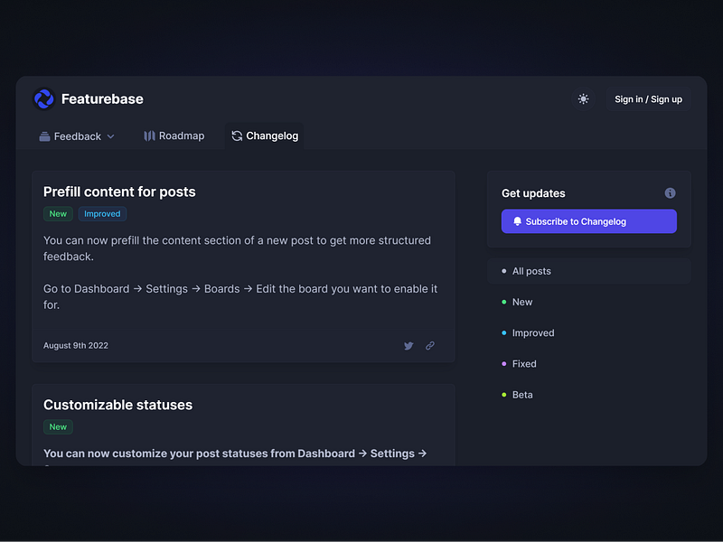Subscribe to the Changelog
This screenshot has width=723, height=542.
(588, 220)
